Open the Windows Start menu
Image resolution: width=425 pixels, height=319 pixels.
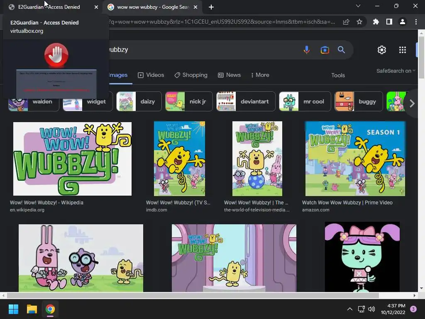pos(13,309)
